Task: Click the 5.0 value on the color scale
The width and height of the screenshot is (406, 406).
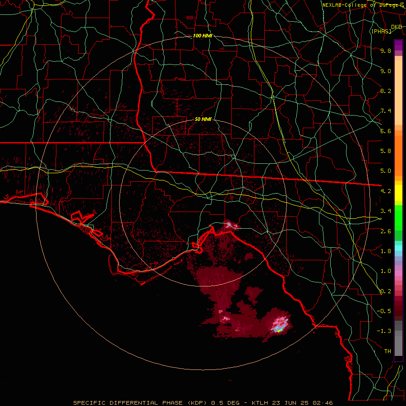Action: point(386,171)
